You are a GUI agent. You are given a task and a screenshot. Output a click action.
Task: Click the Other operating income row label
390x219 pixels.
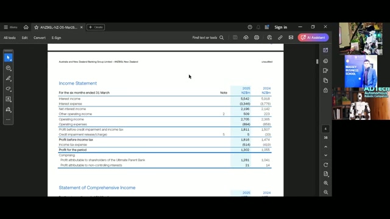pyautogui.click(x=76, y=114)
